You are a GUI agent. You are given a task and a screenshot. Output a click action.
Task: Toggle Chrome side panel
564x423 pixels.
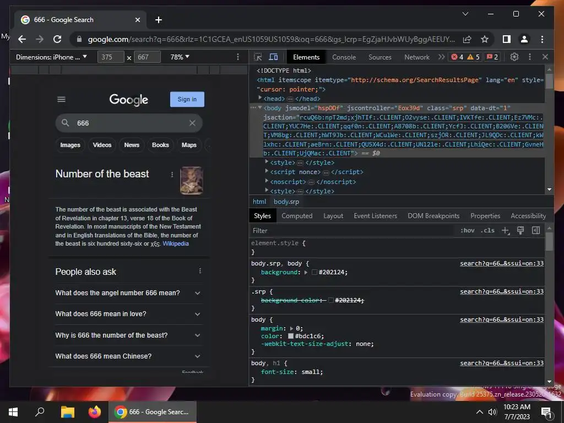coord(507,39)
